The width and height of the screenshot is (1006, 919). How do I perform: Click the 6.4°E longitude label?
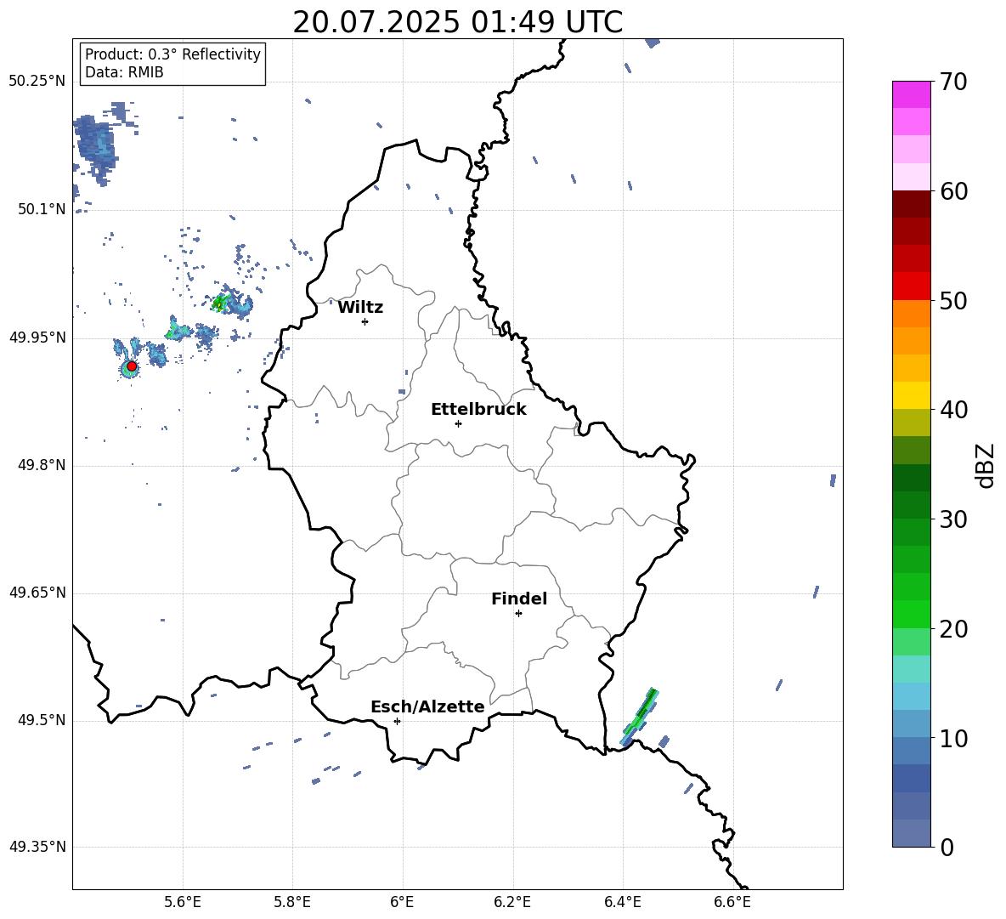pyautogui.click(x=622, y=902)
